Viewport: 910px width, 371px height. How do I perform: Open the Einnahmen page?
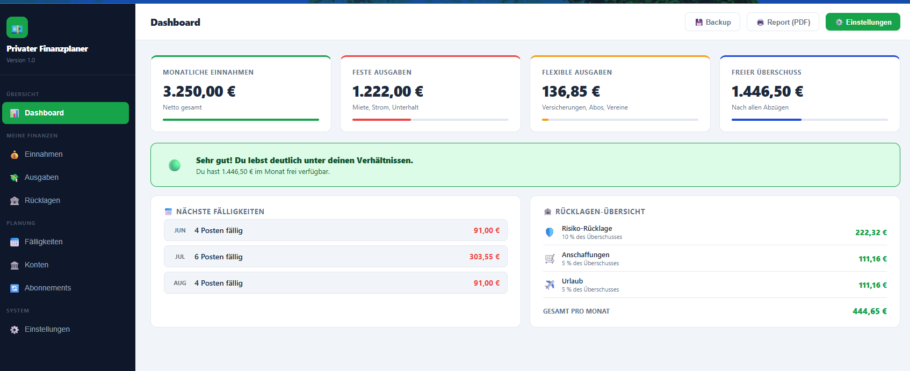pos(66,154)
